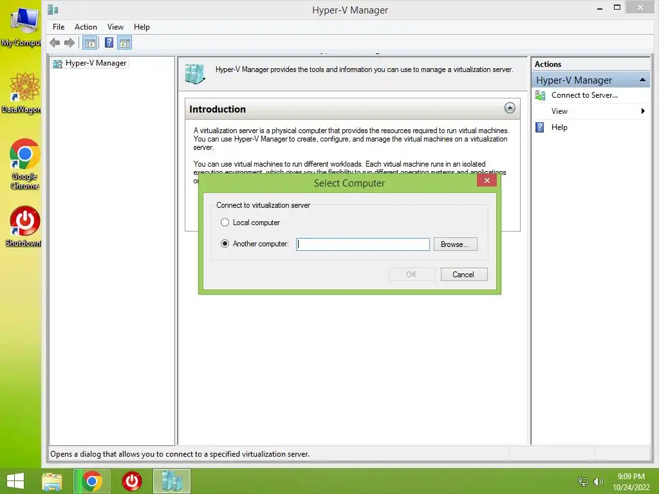659x494 pixels.
Task: Click the Hyper-V Manager taskbar icon
Action: tap(172, 481)
